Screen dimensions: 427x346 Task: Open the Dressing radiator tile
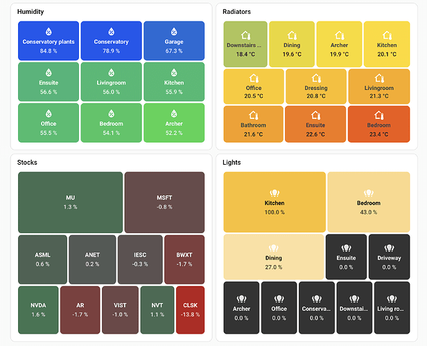pyautogui.click(x=315, y=86)
